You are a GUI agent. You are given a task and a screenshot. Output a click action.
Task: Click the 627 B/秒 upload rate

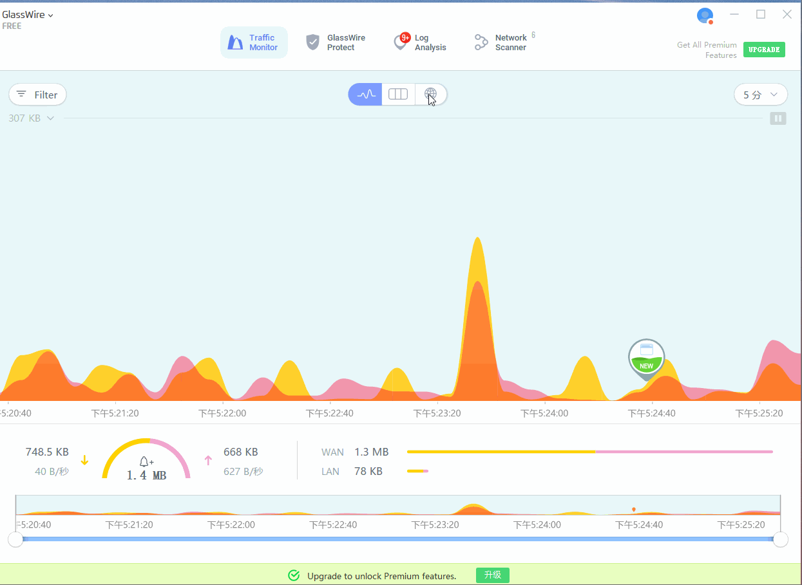click(243, 471)
